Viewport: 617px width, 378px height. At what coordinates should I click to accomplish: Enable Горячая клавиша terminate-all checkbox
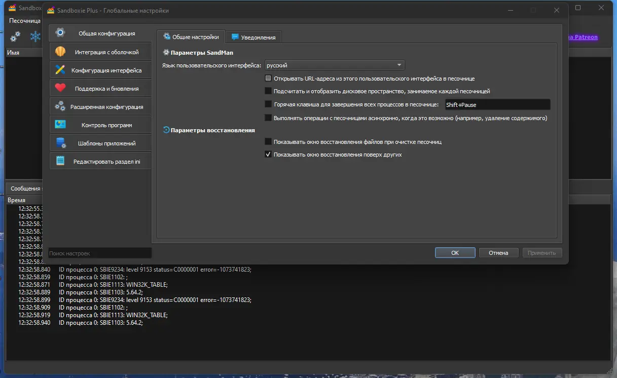tap(268, 104)
